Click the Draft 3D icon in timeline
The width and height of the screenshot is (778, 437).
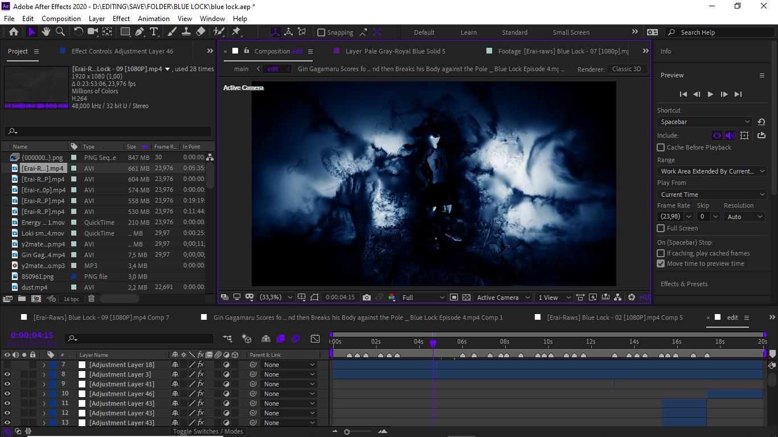coord(247,339)
